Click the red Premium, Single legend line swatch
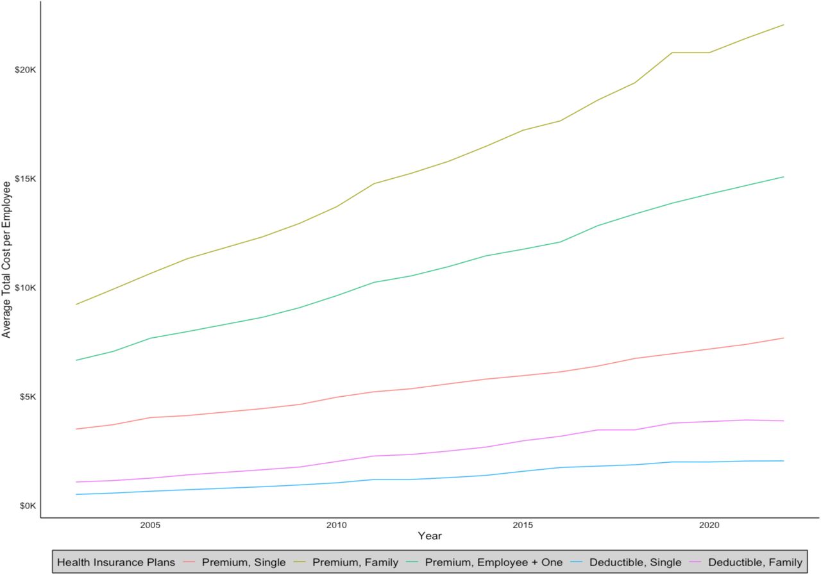Viewport: 821px width, 575px height. (x=189, y=562)
